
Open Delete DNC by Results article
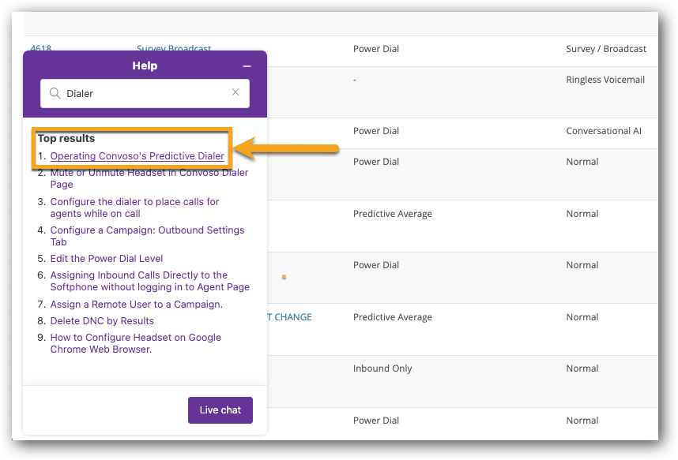pos(102,321)
